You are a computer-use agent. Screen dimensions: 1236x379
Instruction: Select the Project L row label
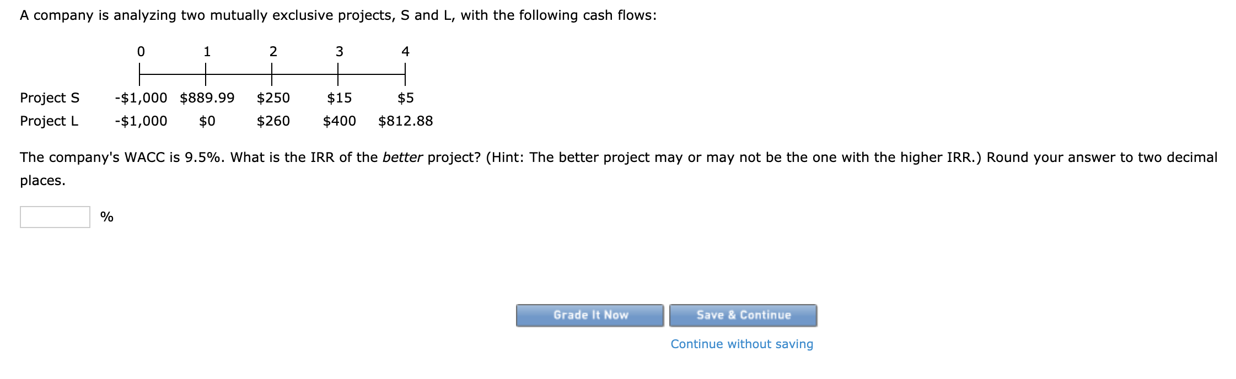[49, 121]
